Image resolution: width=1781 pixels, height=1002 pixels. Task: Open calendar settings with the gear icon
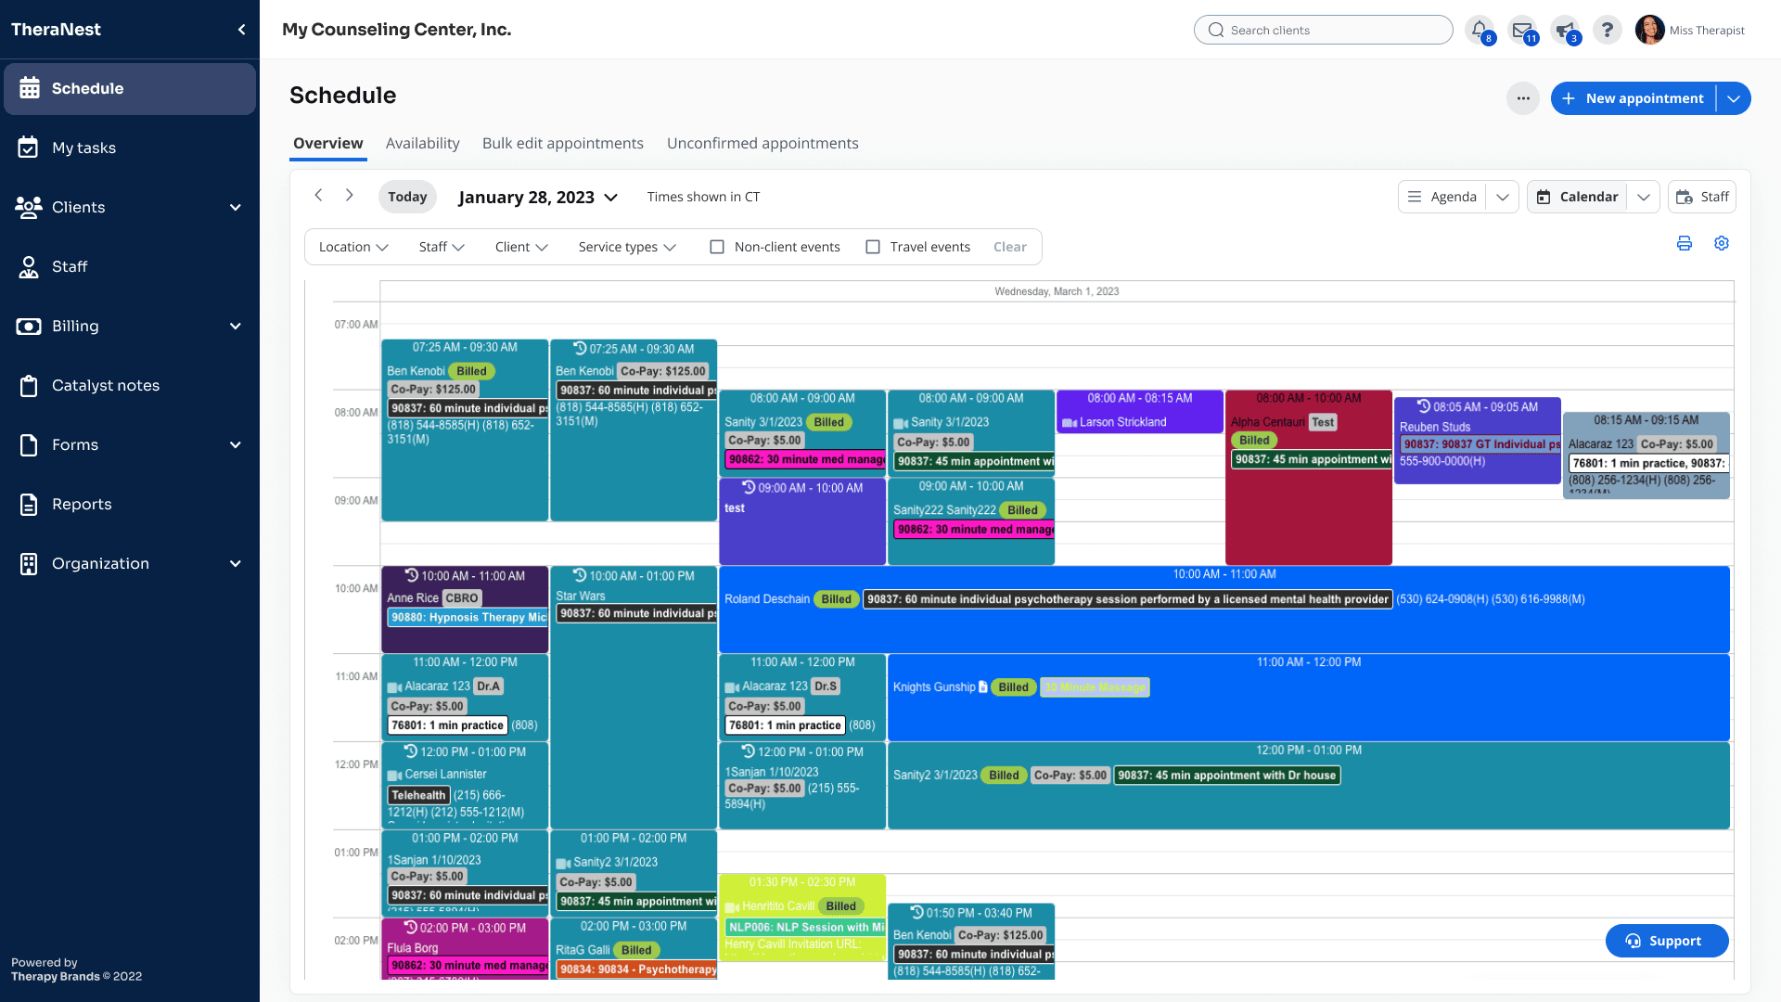[x=1722, y=243]
